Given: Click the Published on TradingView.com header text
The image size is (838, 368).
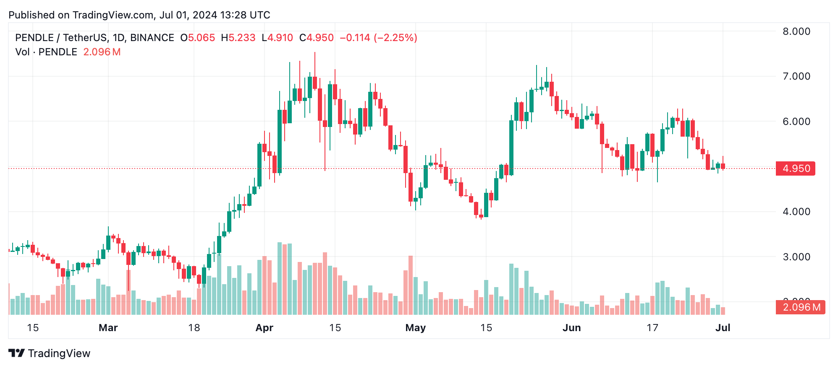Looking at the screenshot, I should (x=139, y=15).
